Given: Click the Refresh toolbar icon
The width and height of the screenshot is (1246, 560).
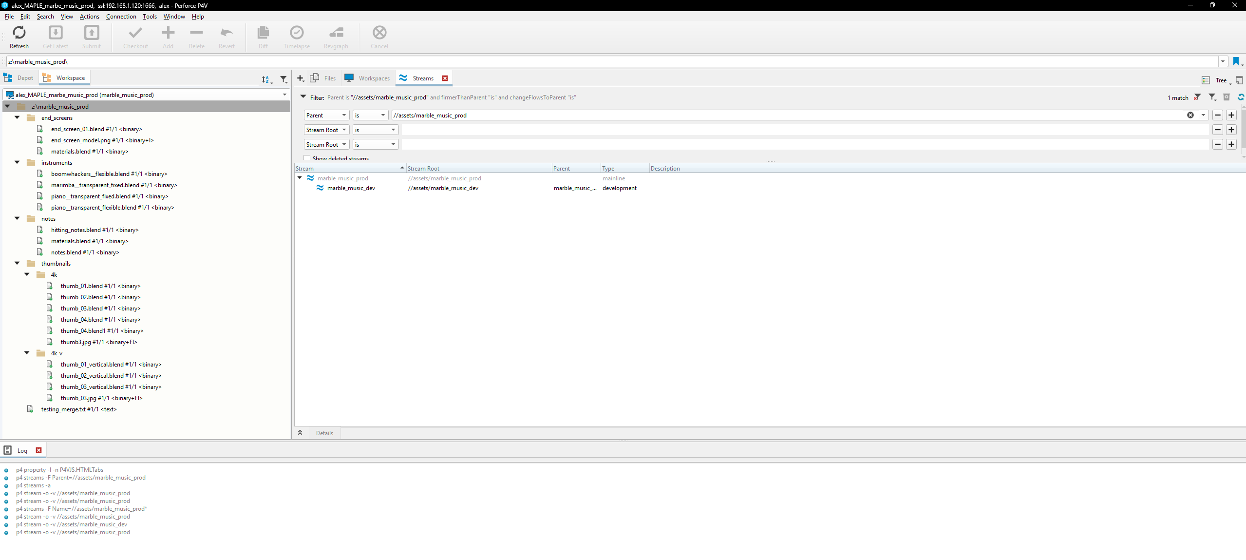Looking at the screenshot, I should [19, 37].
